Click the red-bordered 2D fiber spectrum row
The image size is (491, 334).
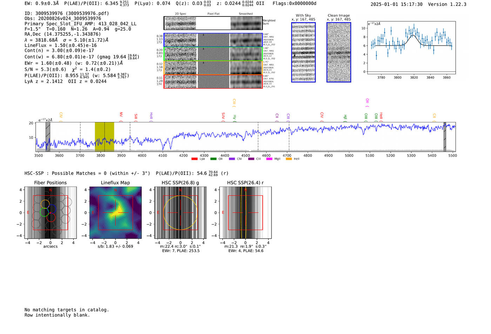(213, 82)
